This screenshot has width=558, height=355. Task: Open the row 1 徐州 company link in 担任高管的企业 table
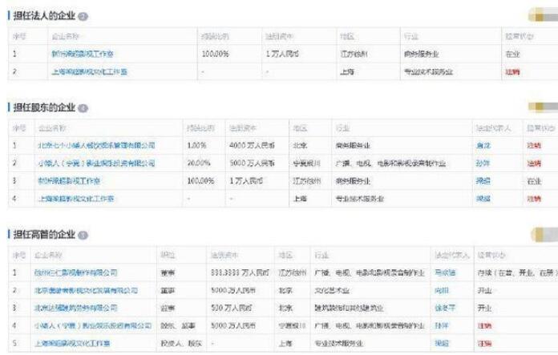pyautogui.click(x=76, y=272)
